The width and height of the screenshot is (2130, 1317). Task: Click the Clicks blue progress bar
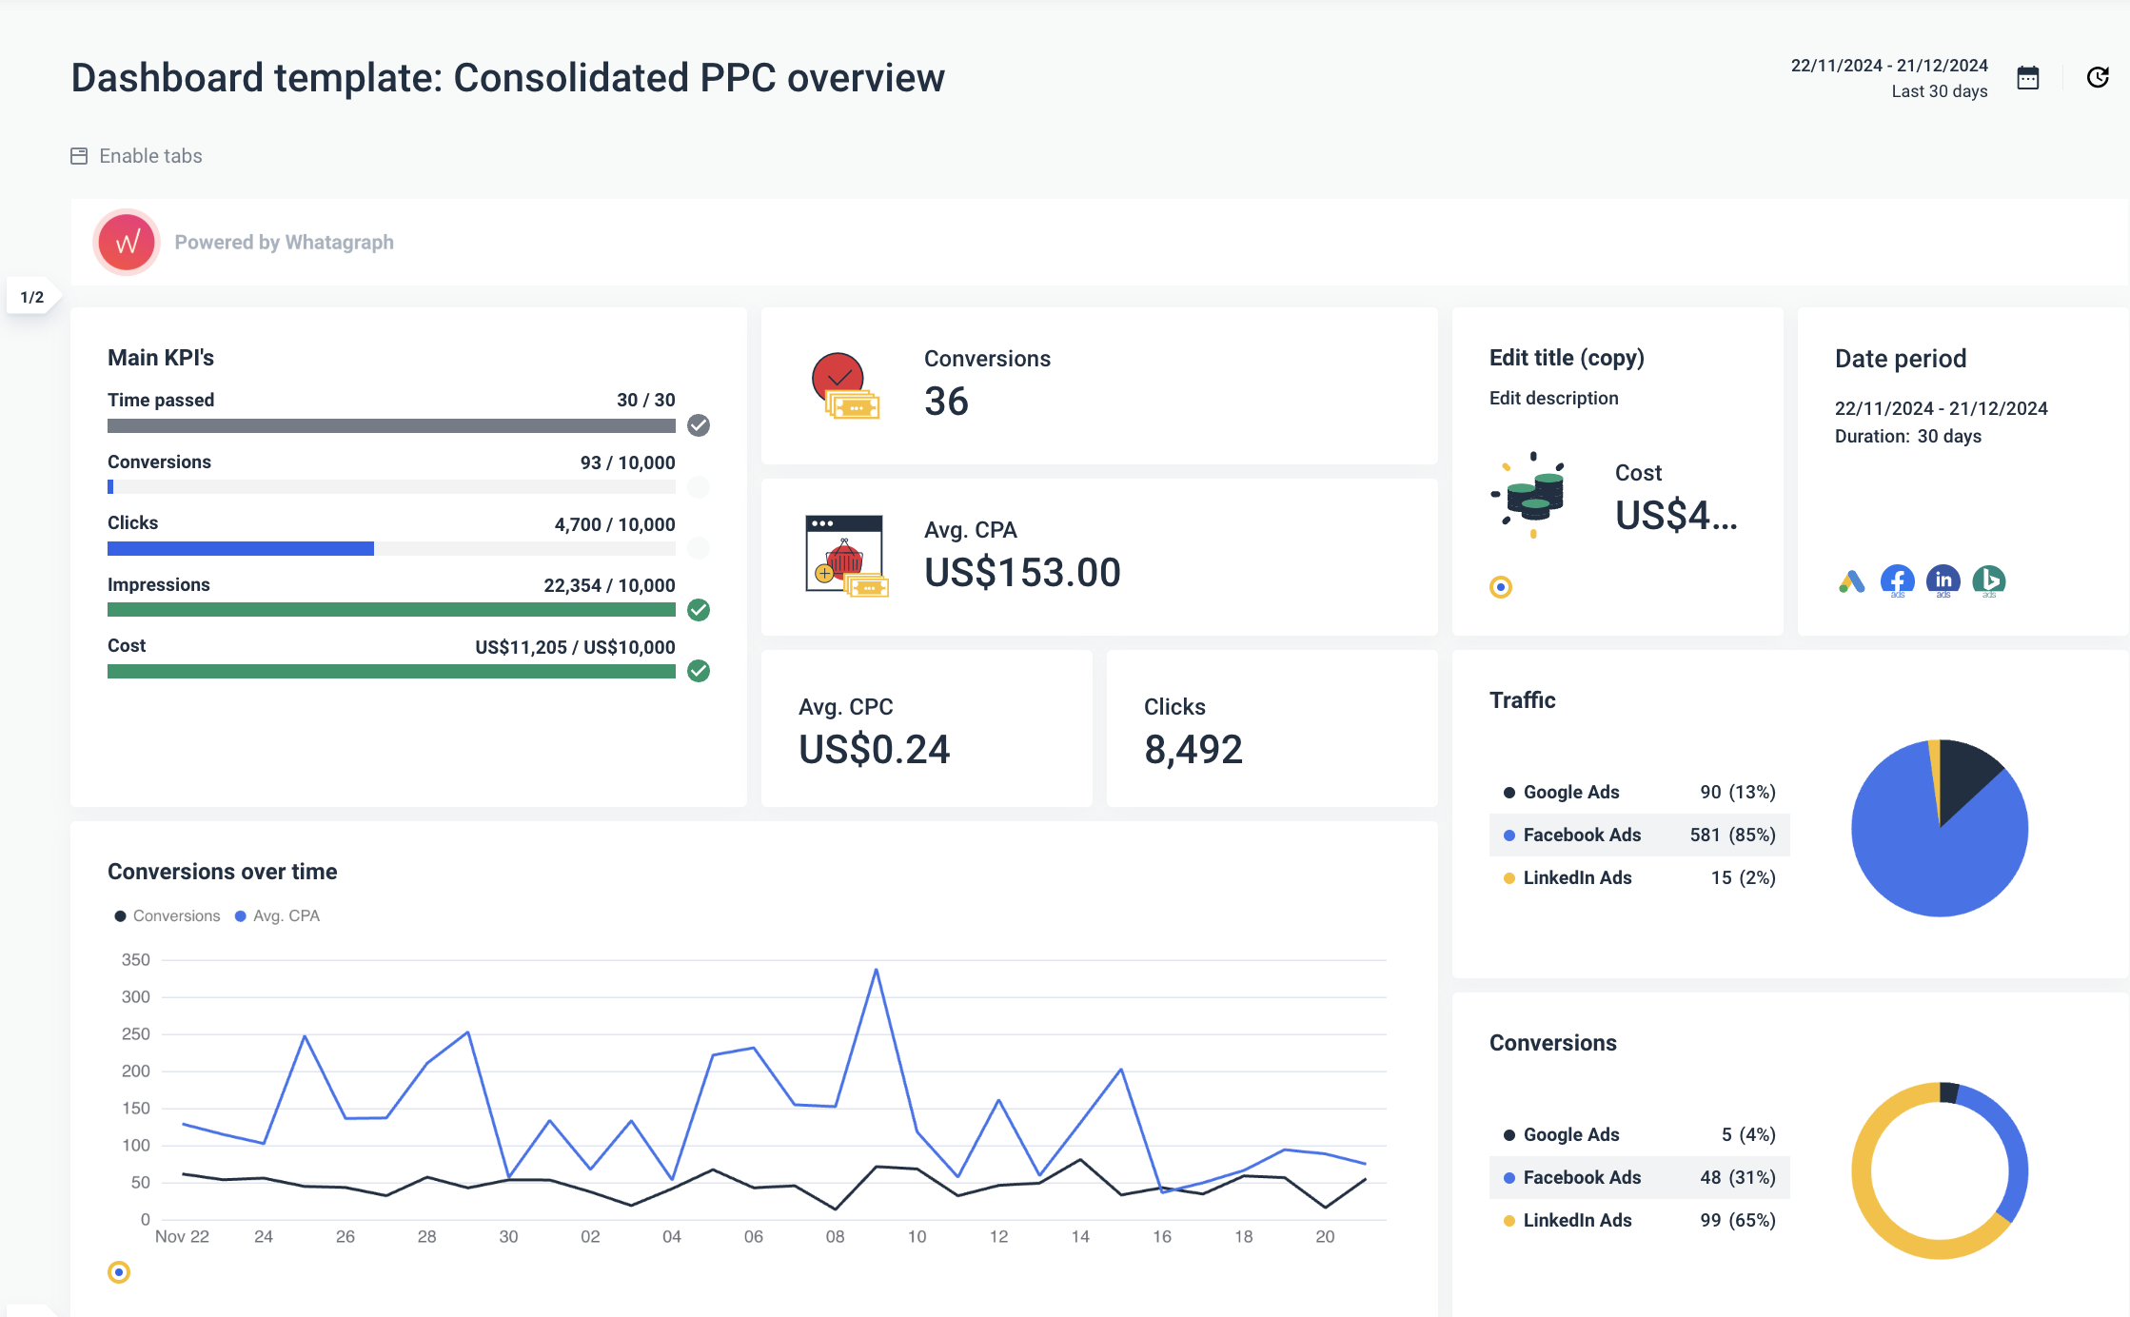tap(241, 548)
